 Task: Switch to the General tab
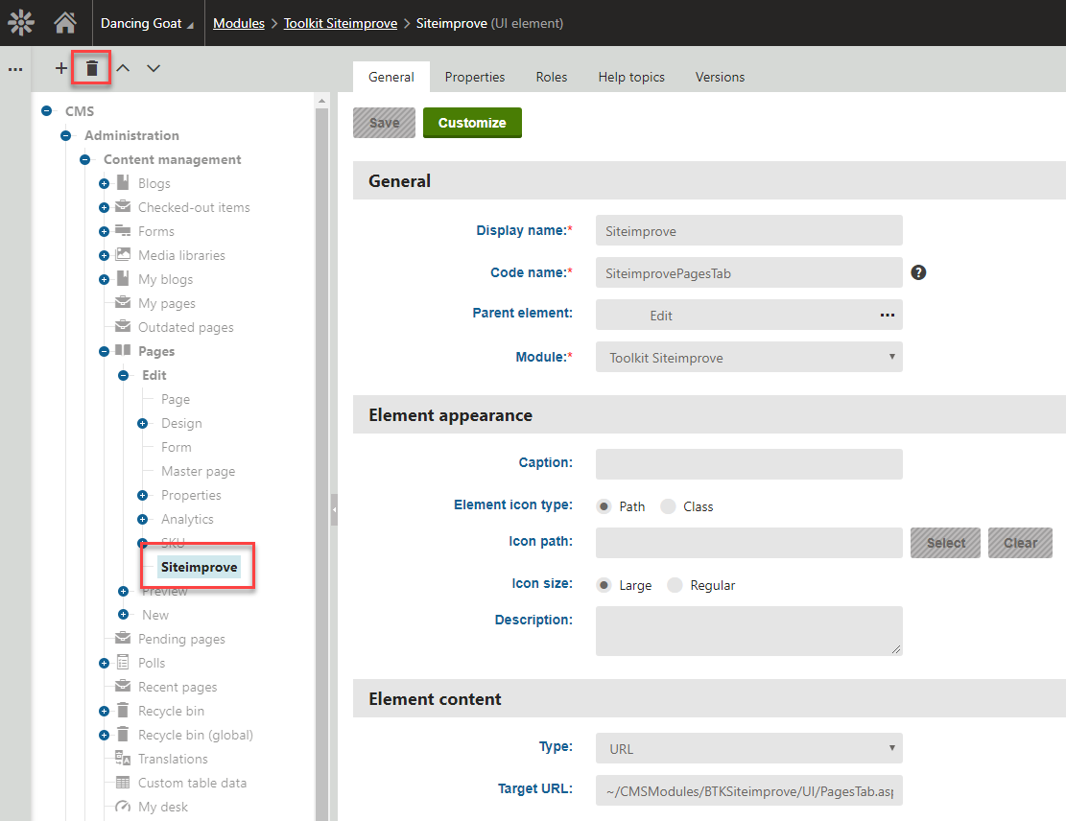pos(391,77)
